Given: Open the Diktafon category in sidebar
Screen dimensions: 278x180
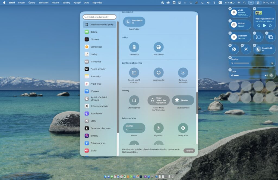Looking at the screenshot, I should (x=99, y=39).
